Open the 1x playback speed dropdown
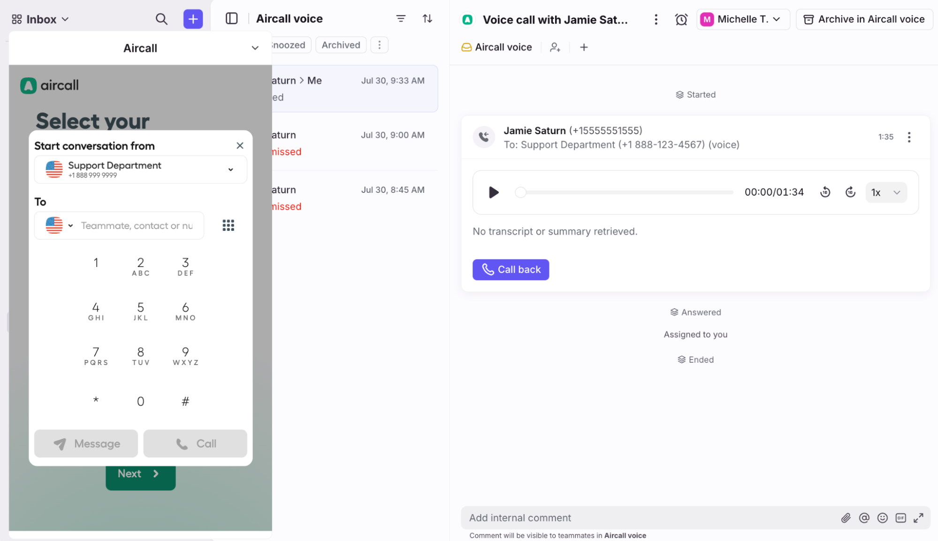The height and width of the screenshot is (541, 938). [885, 192]
